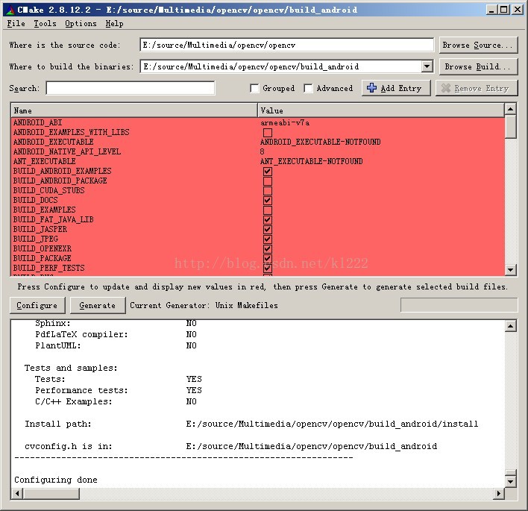Click the API level value 8
Screen dimensions: 528x511
click(262, 151)
